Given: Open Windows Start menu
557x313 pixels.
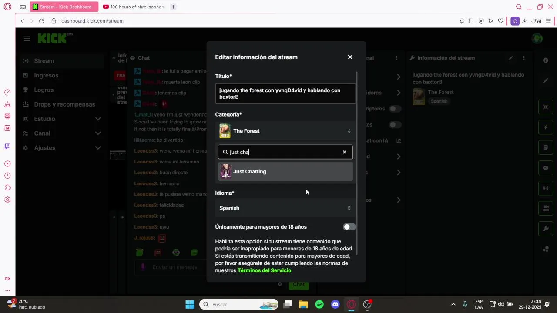Looking at the screenshot, I should click(x=190, y=304).
